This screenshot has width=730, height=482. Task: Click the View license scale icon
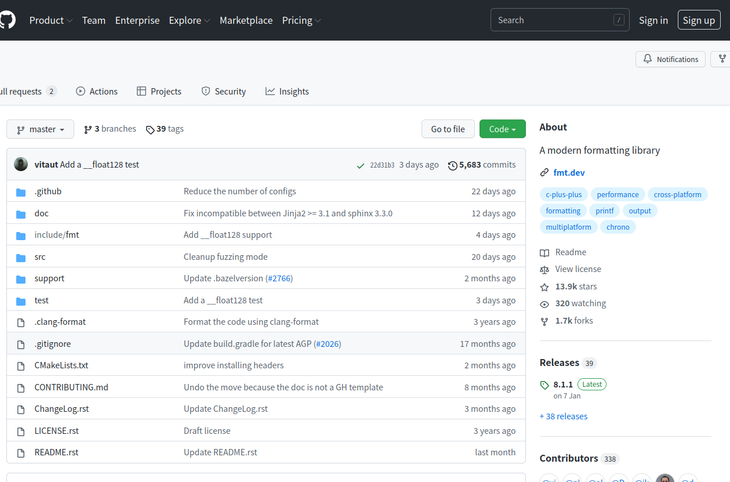click(x=544, y=270)
